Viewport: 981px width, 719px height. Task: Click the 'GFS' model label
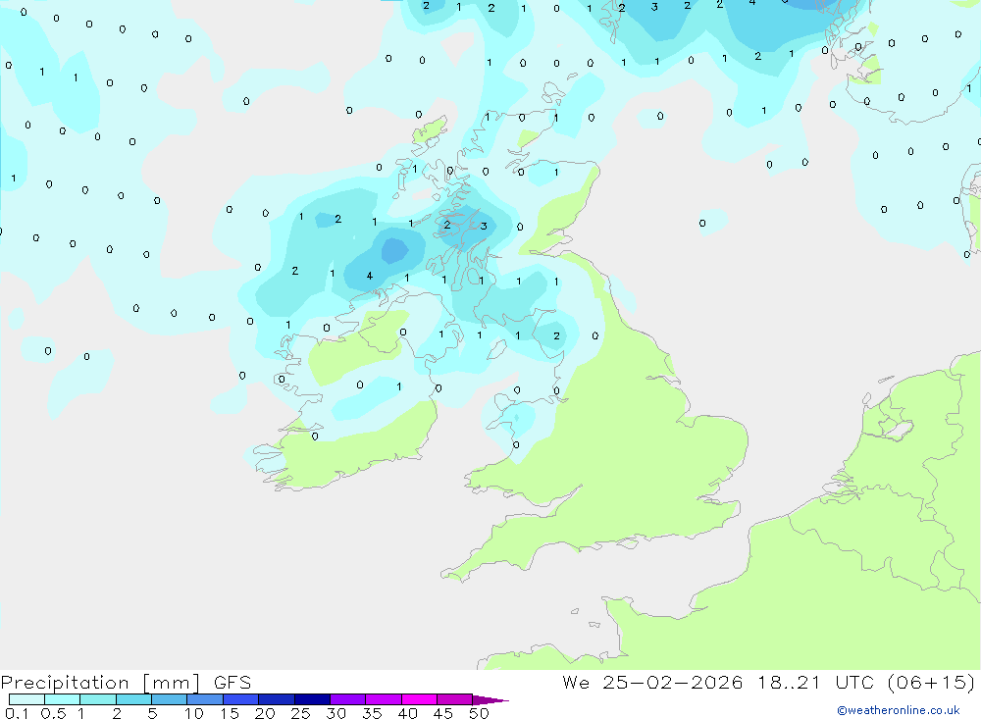pos(232,683)
